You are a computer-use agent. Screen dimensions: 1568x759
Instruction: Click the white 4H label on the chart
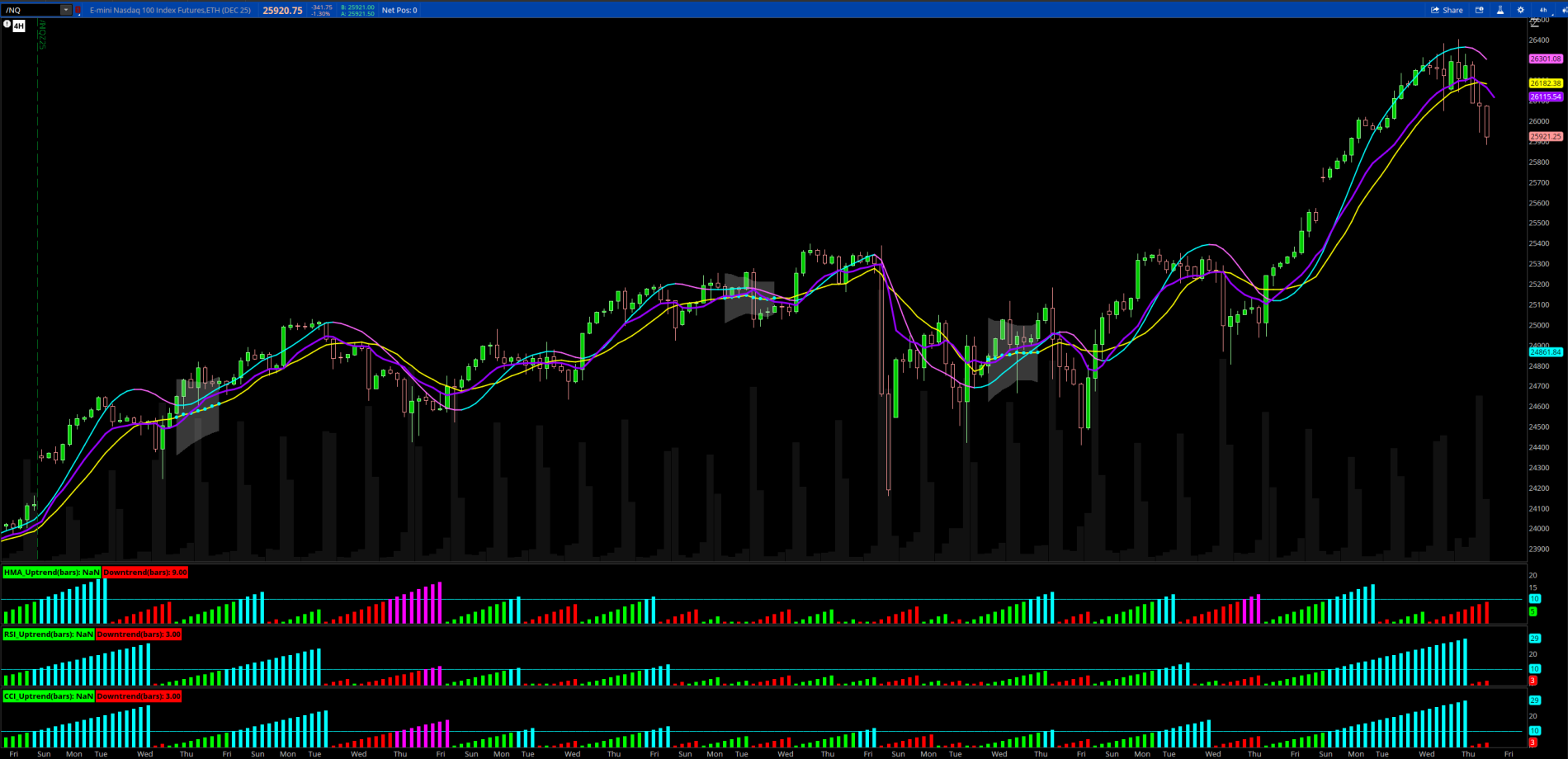click(19, 26)
